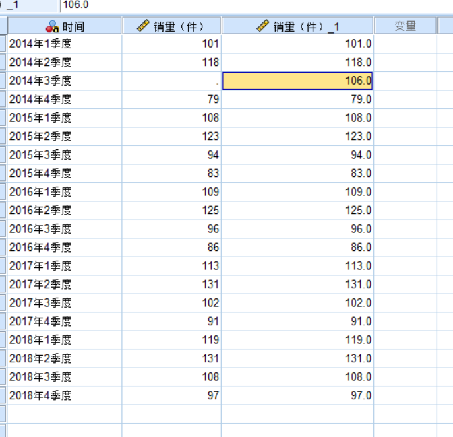Click the 83.0 cell in 销量（件）_1
Viewport: 453px width, 437px height.
pyautogui.click(x=297, y=173)
